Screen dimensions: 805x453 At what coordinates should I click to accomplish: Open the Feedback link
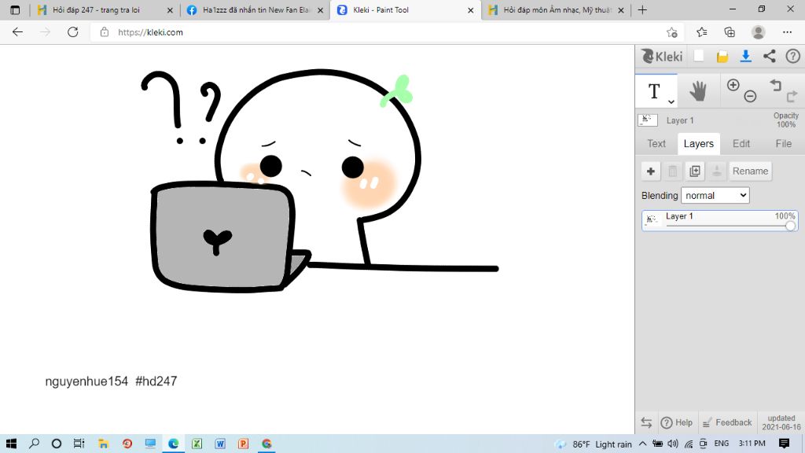pos(727,422)
